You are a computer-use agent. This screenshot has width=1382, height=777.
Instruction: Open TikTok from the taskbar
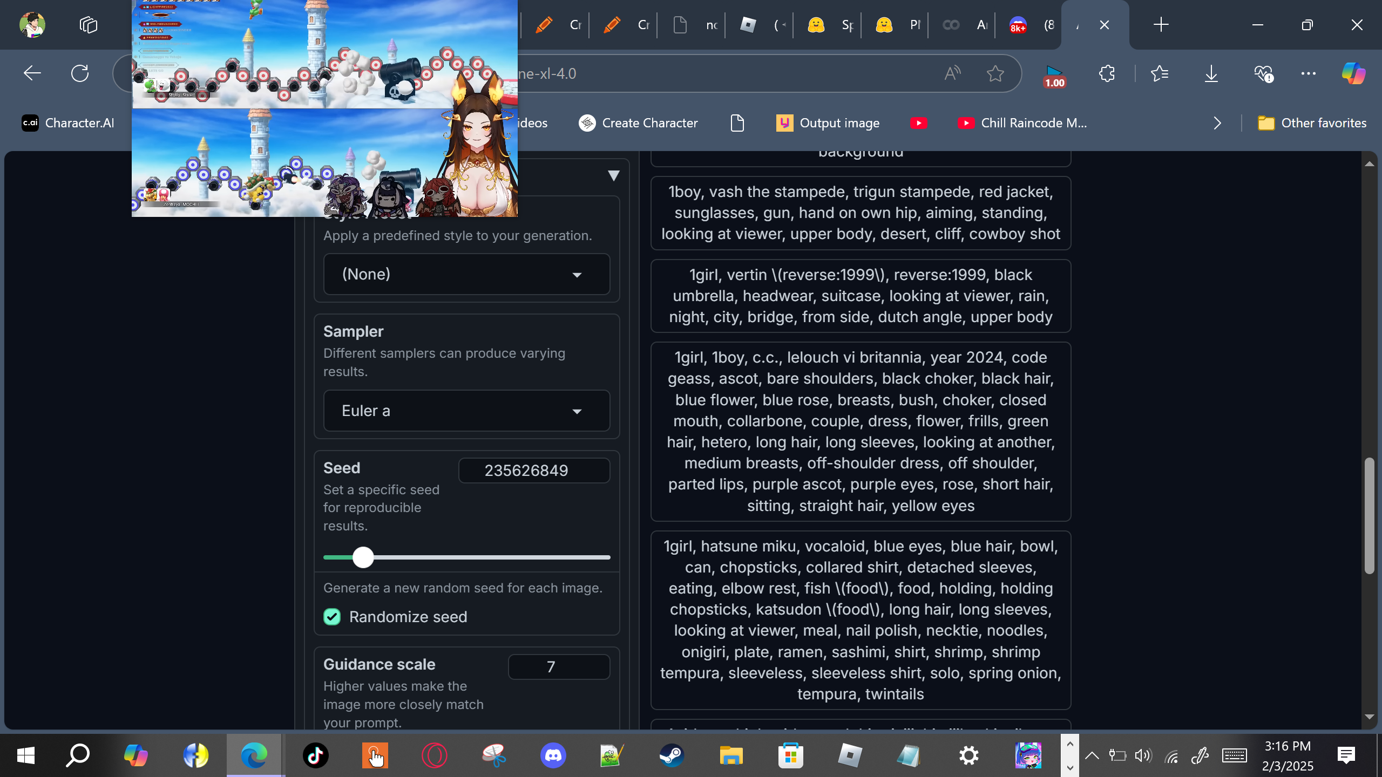point(315,755)
